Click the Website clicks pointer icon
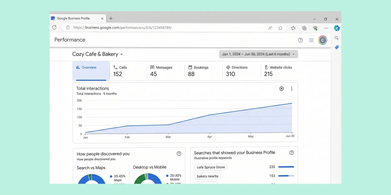This screenshot has width=391, height=195. pos(266,67)
